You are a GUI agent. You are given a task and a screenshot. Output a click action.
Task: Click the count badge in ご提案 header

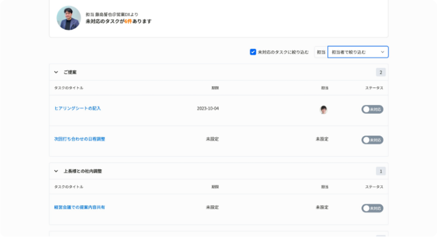[x=381, y=72]
